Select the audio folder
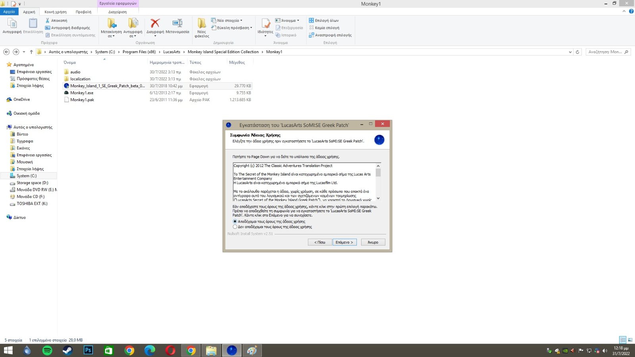The width and height of the screenshot is (635, 357). click(75, 72)
